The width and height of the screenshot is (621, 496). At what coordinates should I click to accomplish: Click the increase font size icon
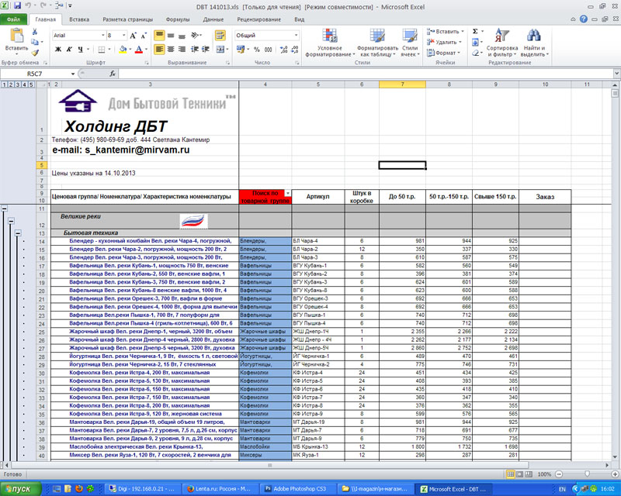pos(134,36)
